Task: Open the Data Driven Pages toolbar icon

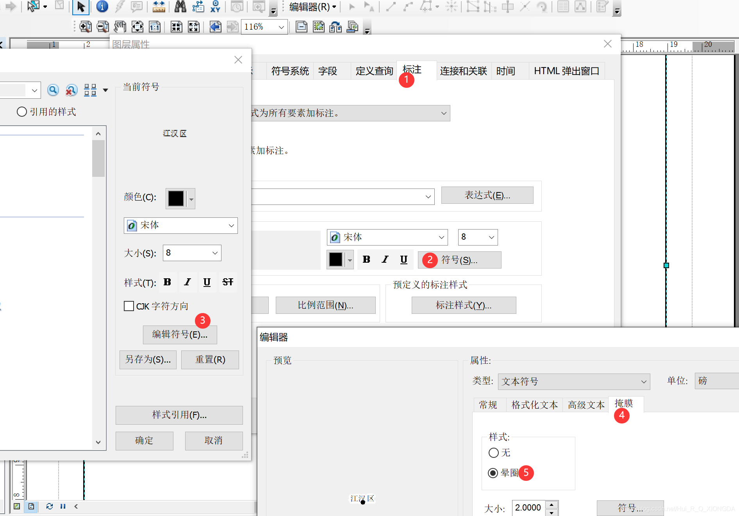Action: [353, 27]
